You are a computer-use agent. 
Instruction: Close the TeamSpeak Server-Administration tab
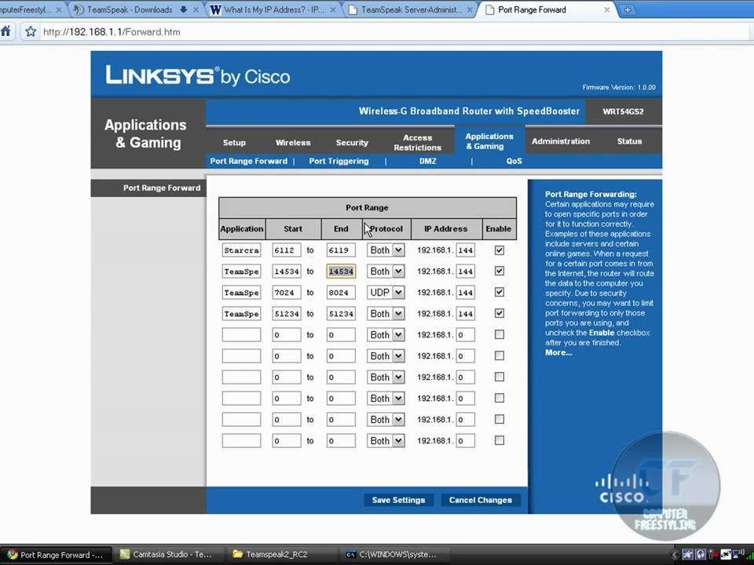[x=470, y=9]
